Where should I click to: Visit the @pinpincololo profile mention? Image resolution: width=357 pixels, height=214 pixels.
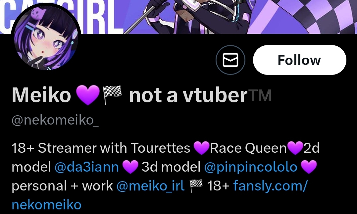251,167
